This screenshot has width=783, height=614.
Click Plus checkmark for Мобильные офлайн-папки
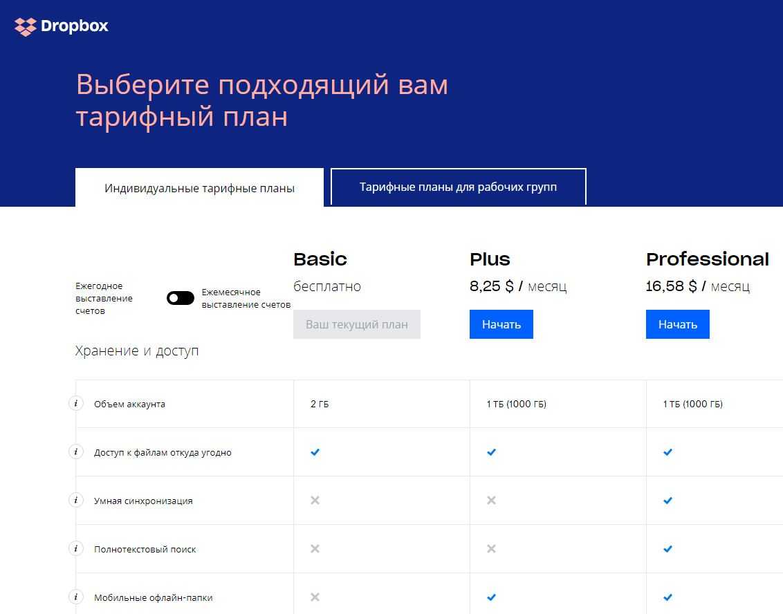(x=491, y=597)
